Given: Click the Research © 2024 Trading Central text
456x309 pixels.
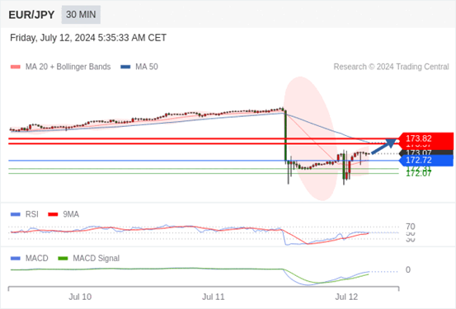Looking at the screenshot, I should [x=391, y=67].
